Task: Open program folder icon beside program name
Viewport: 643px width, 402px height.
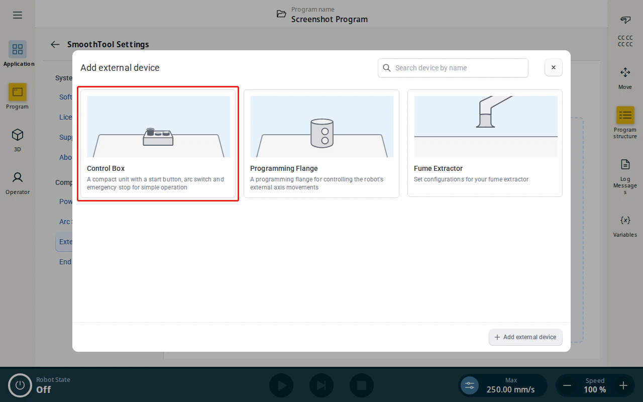Action: 281,14
